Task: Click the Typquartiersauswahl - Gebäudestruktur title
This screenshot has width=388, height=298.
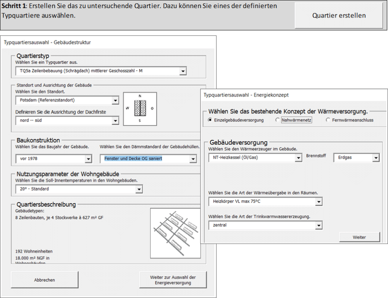Action: [x=47, y=43]
